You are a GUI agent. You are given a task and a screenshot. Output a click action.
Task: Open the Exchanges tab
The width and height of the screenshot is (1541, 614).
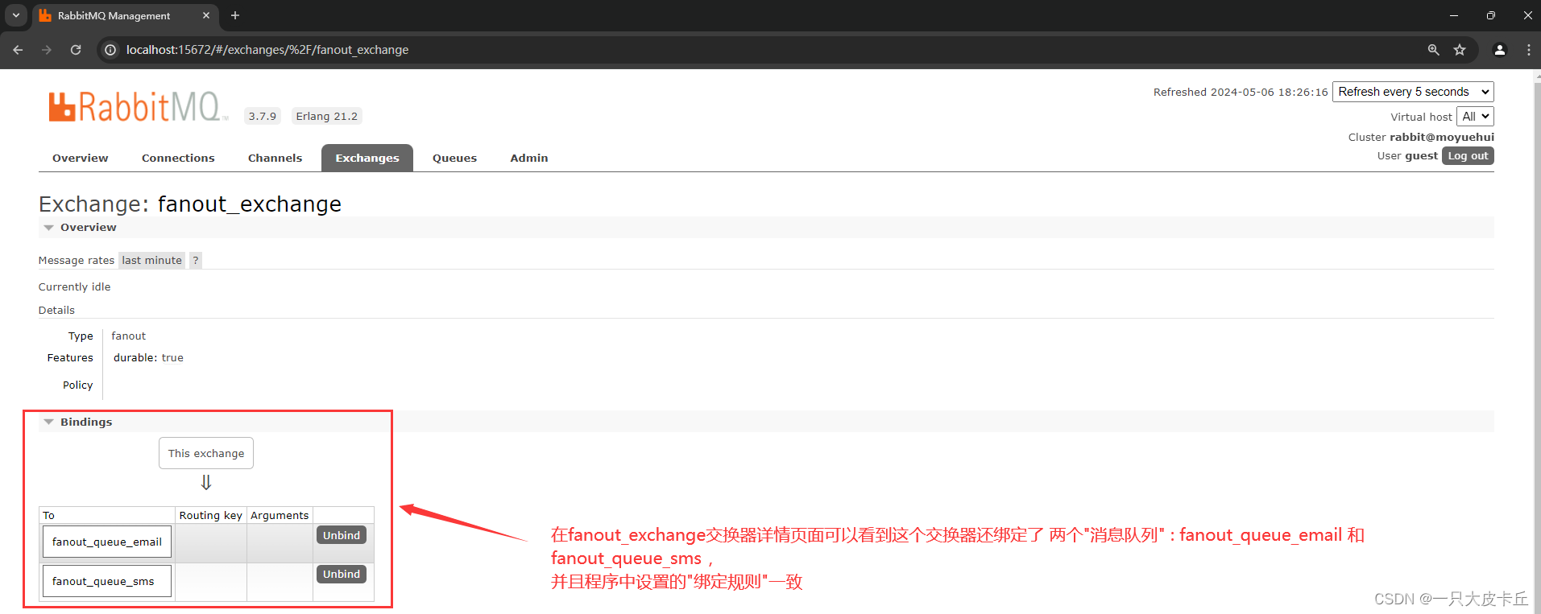click(367, 158)
